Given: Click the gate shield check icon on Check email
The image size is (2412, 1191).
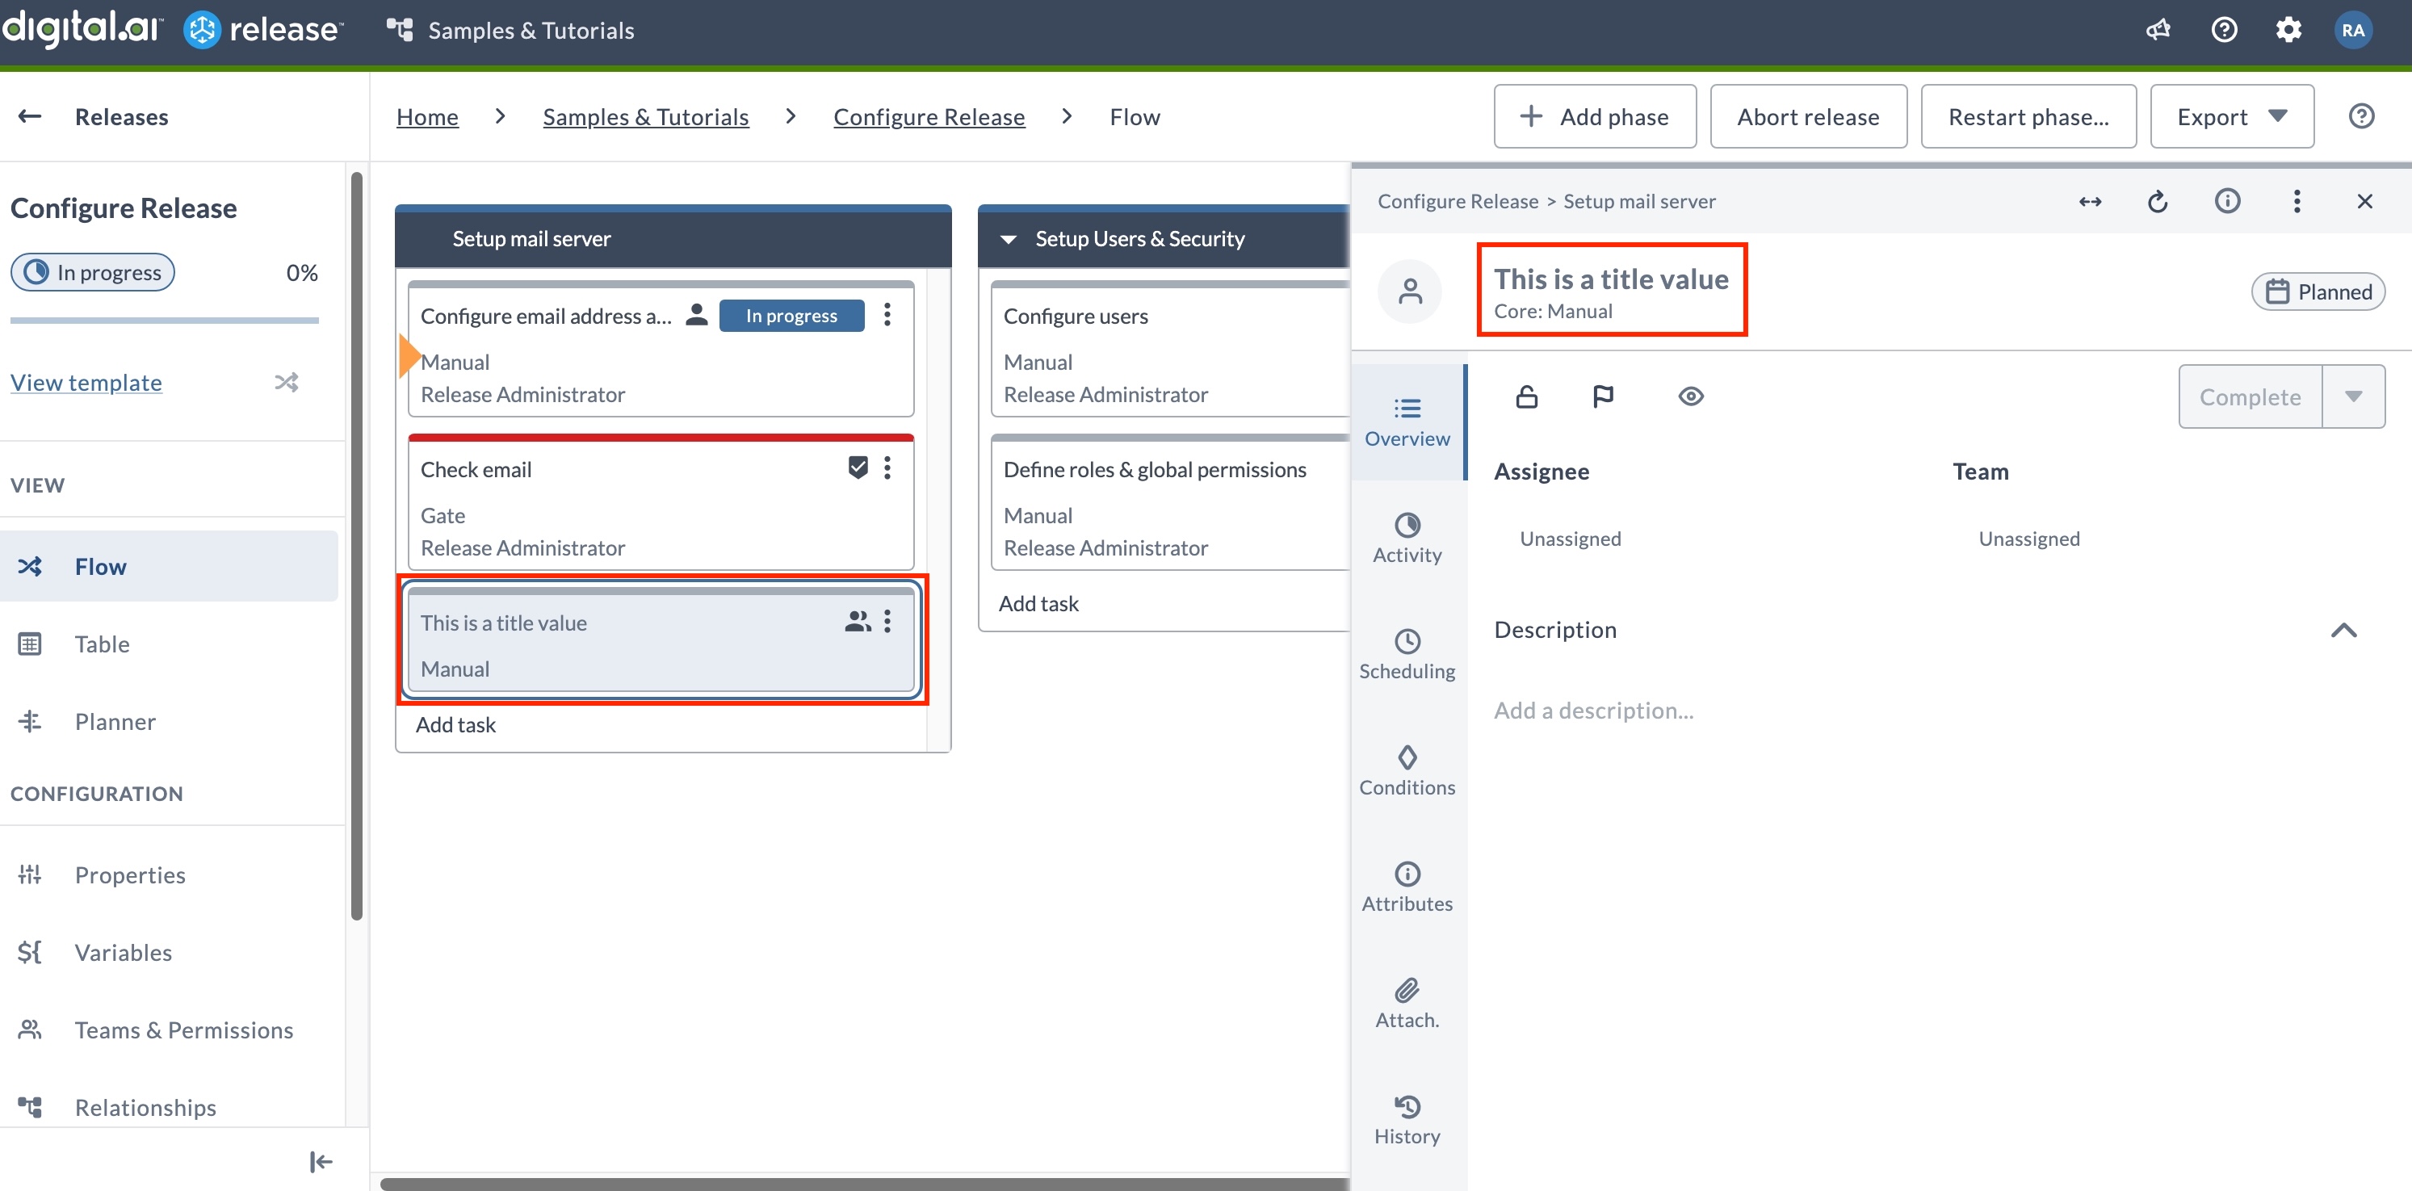Looking at the screenshot, I should (858, 468).
